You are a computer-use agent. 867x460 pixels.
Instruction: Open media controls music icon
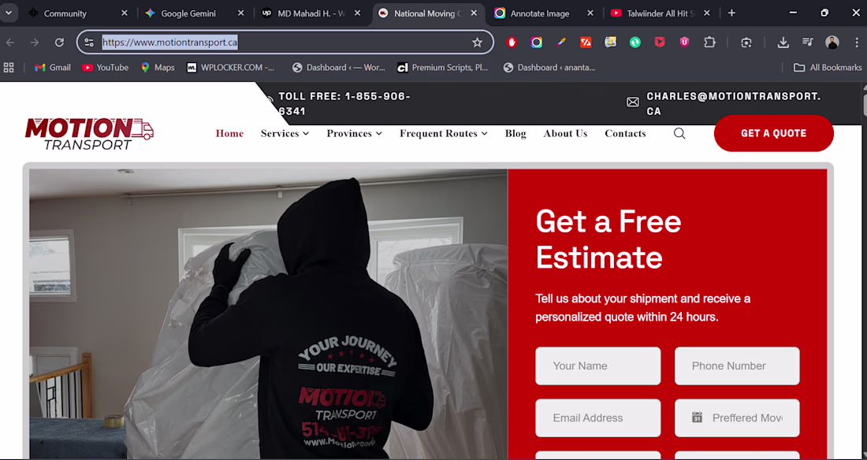pos(808,42)
